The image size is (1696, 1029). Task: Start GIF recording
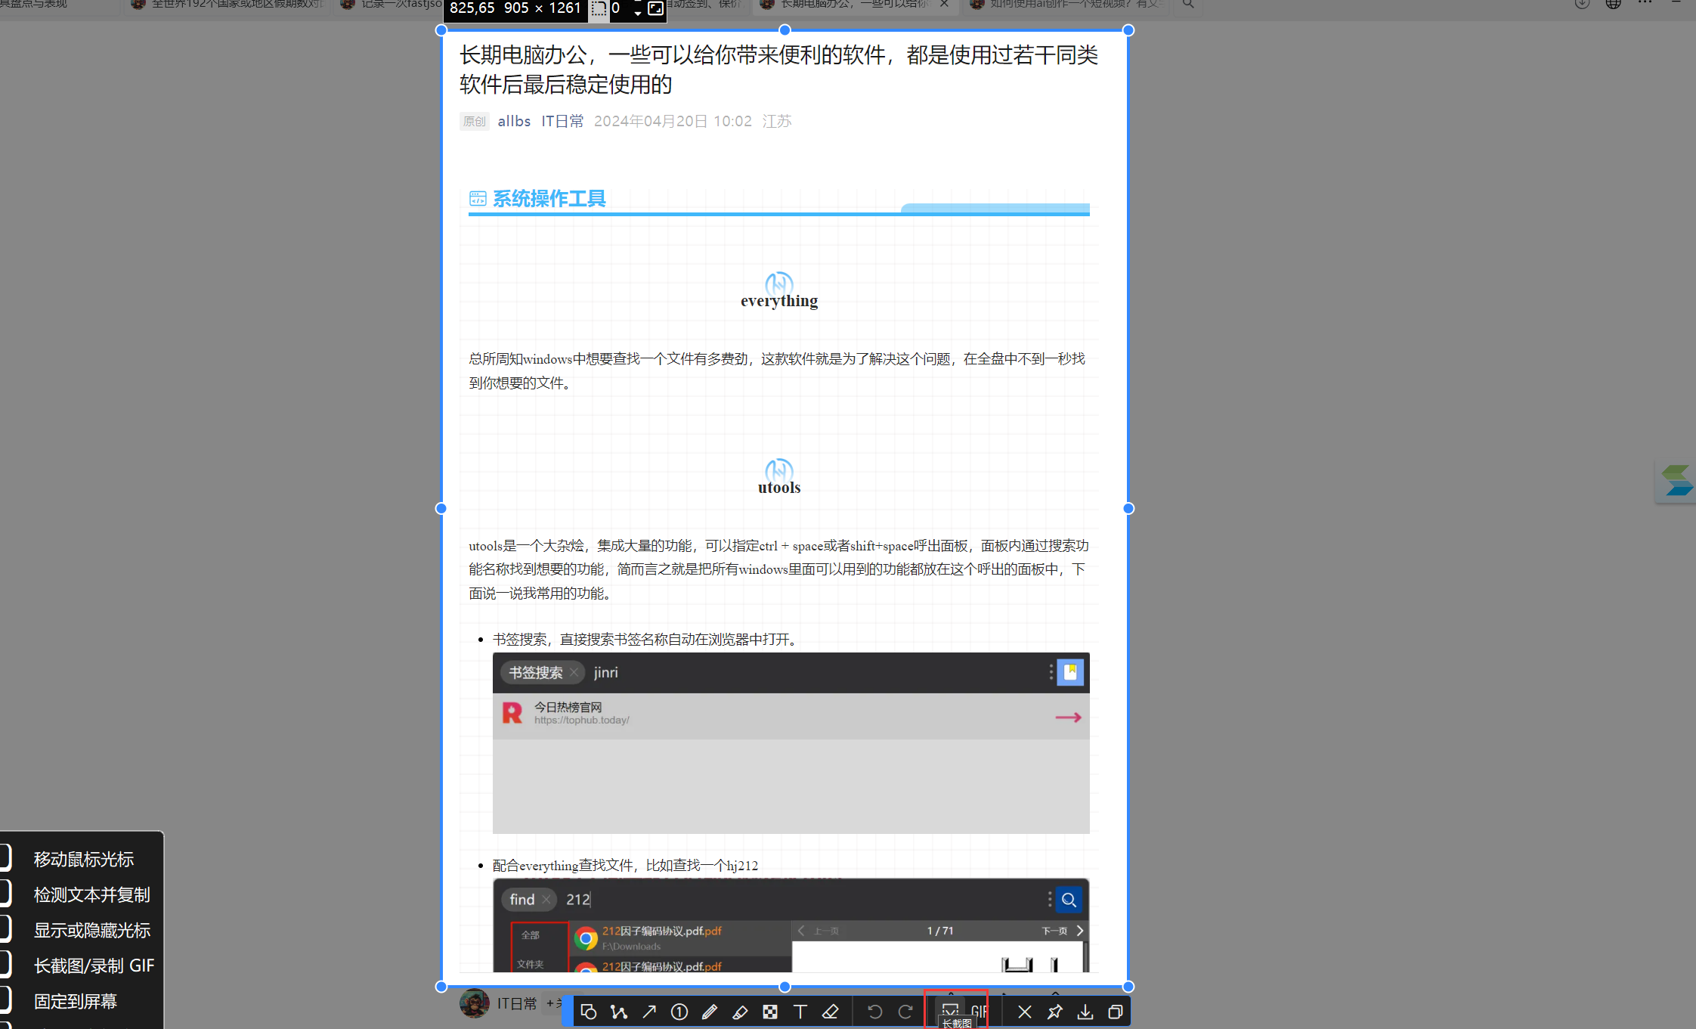(980, 1012)
